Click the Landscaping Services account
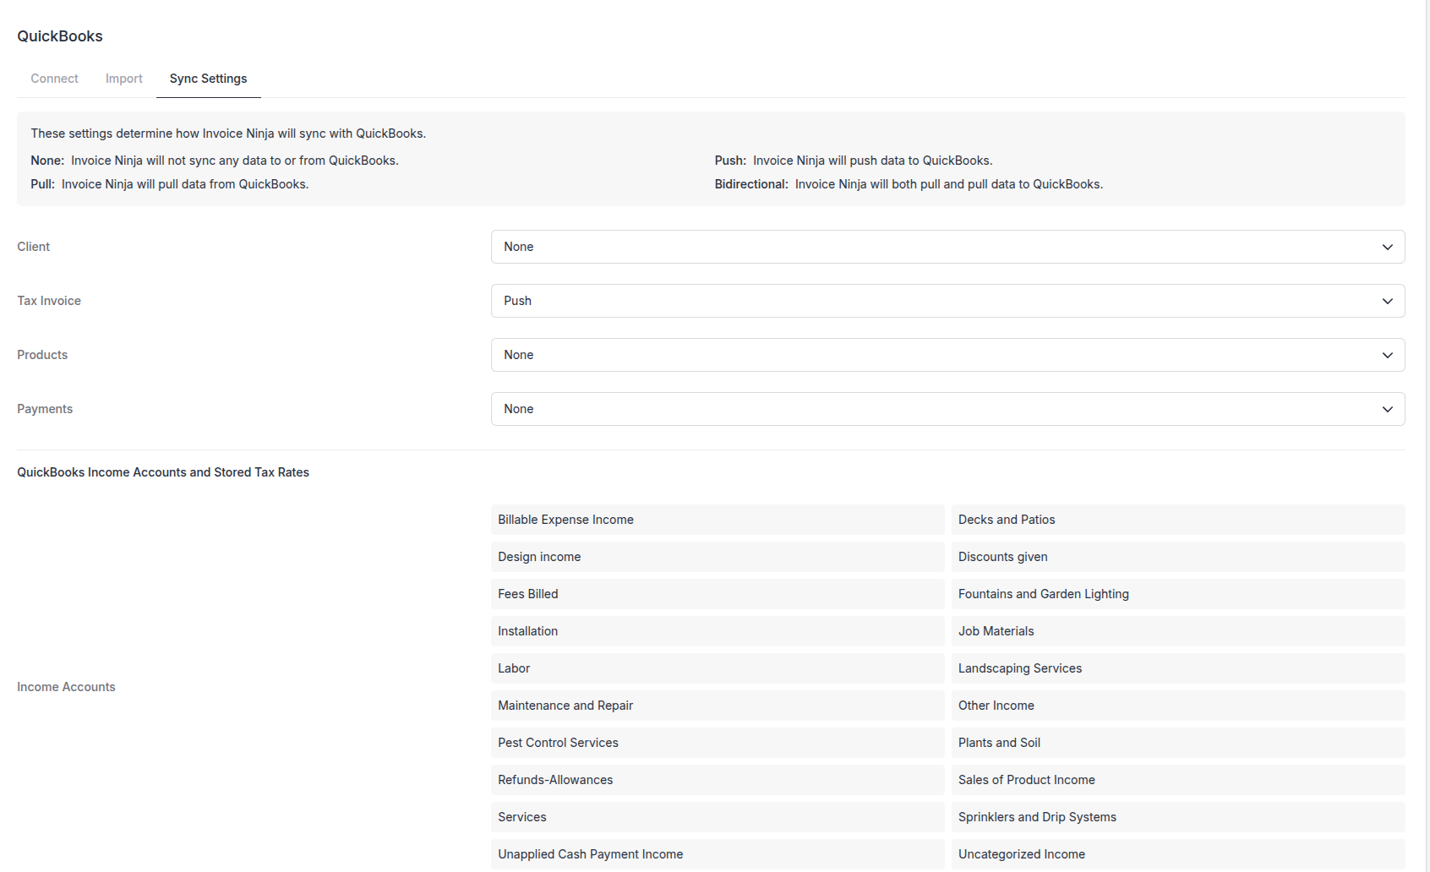The image size is (1430, 872). pyautogui.click(x=1178, y=668)
